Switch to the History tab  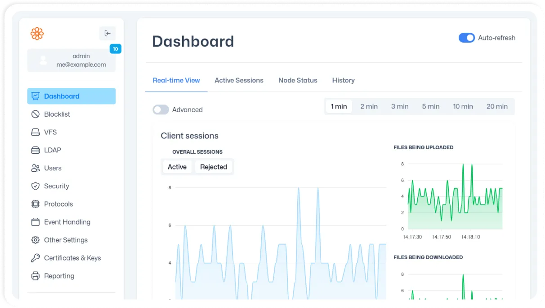pos(343,80)
